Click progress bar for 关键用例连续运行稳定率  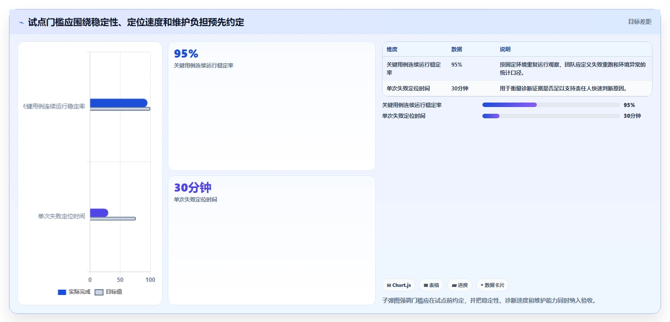pyautogui.click(x=551, y=105)
